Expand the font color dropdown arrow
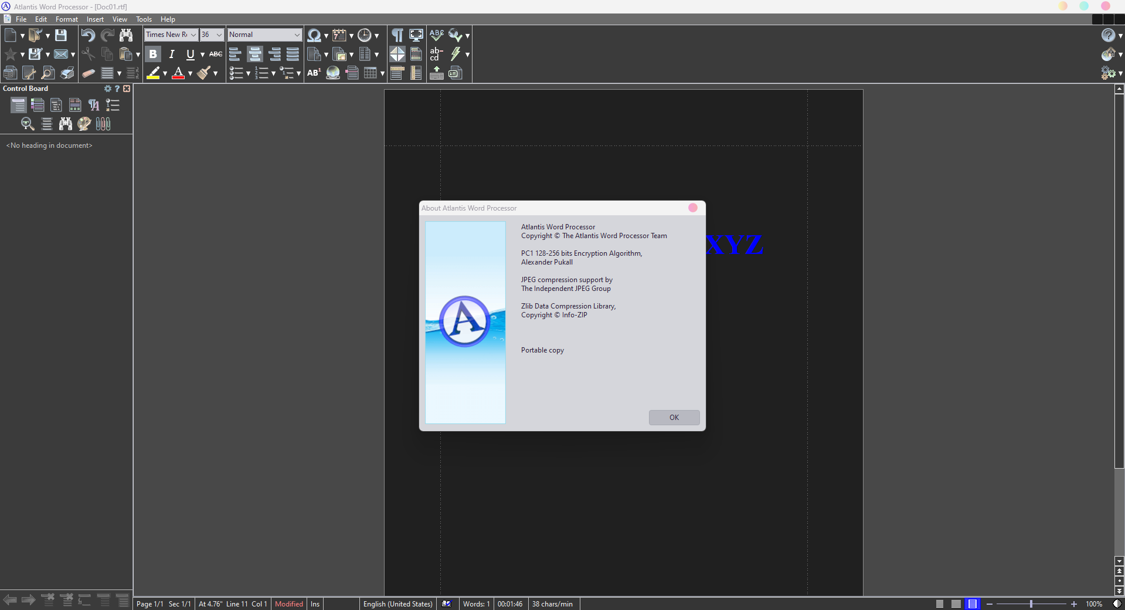The height and width of the screenshot is (610, 1125). pyautogui.click(x=190, y=74)
